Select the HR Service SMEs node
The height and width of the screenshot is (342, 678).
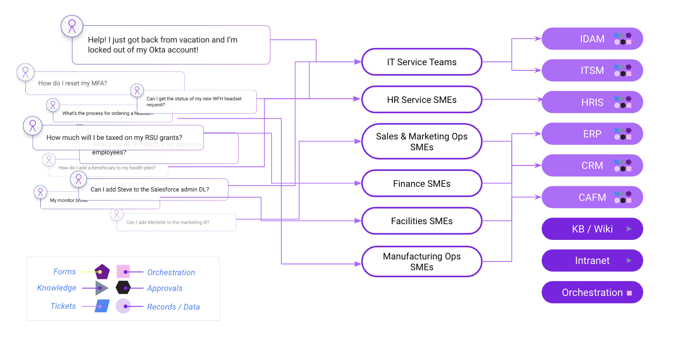point(421,100)
